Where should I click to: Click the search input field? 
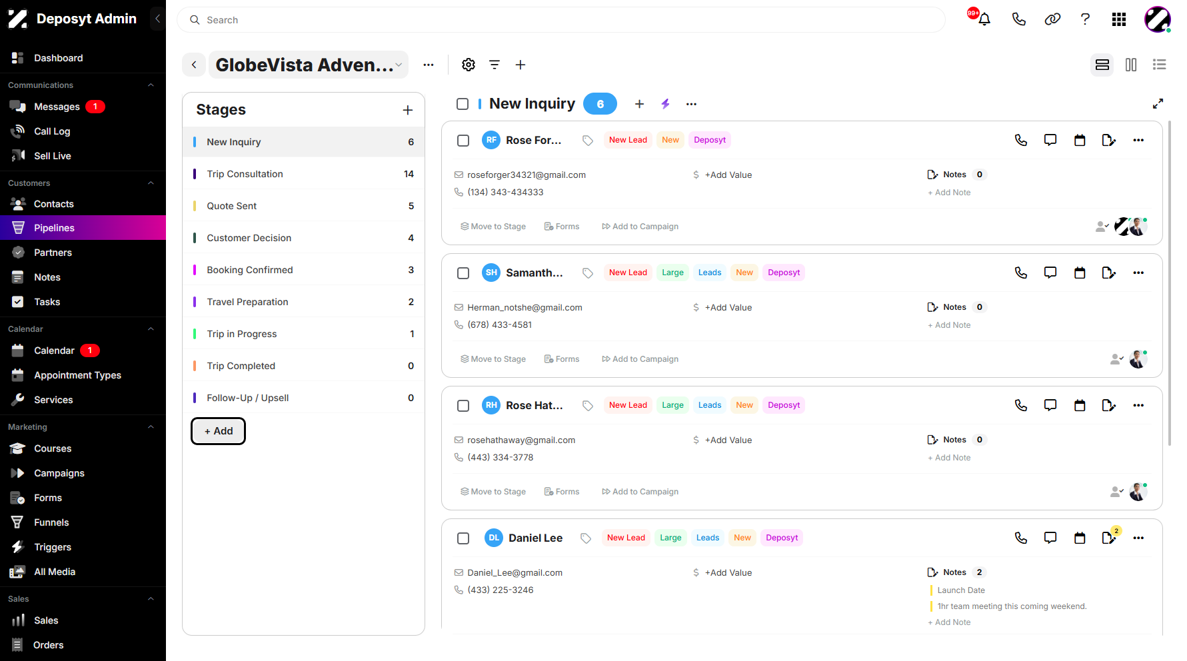tap(561, 20)
